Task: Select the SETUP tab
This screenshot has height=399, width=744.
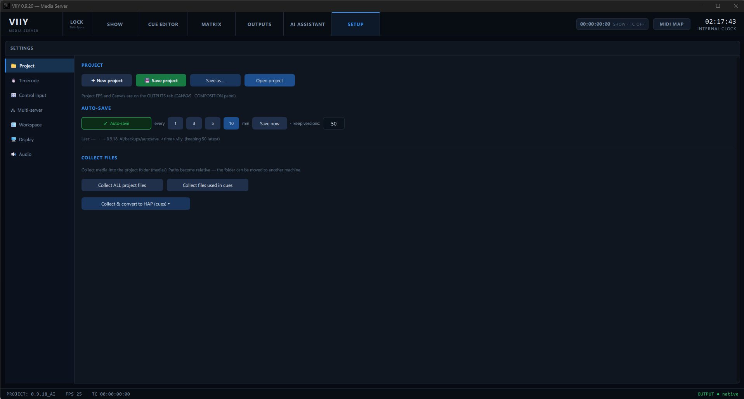Action: pos(356,24)
